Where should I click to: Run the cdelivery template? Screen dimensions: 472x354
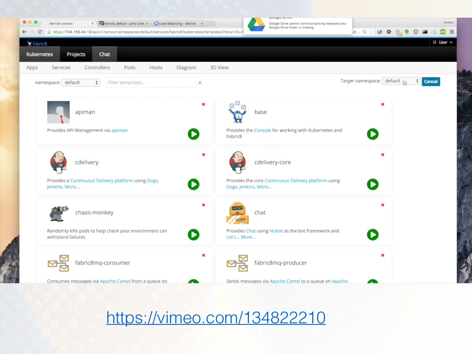(x=194, y=184)
